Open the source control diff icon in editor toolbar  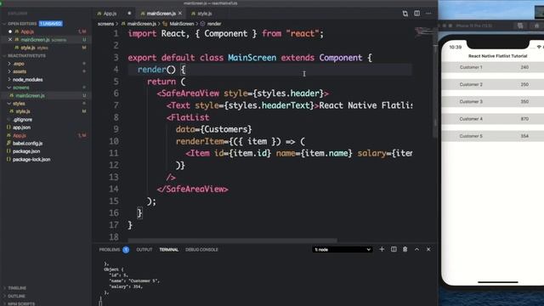[405, 14]
